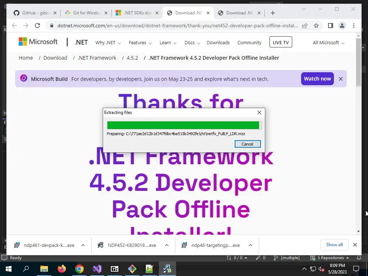
Task: Open the 5 Repositories status item
Action: point(330,258)
